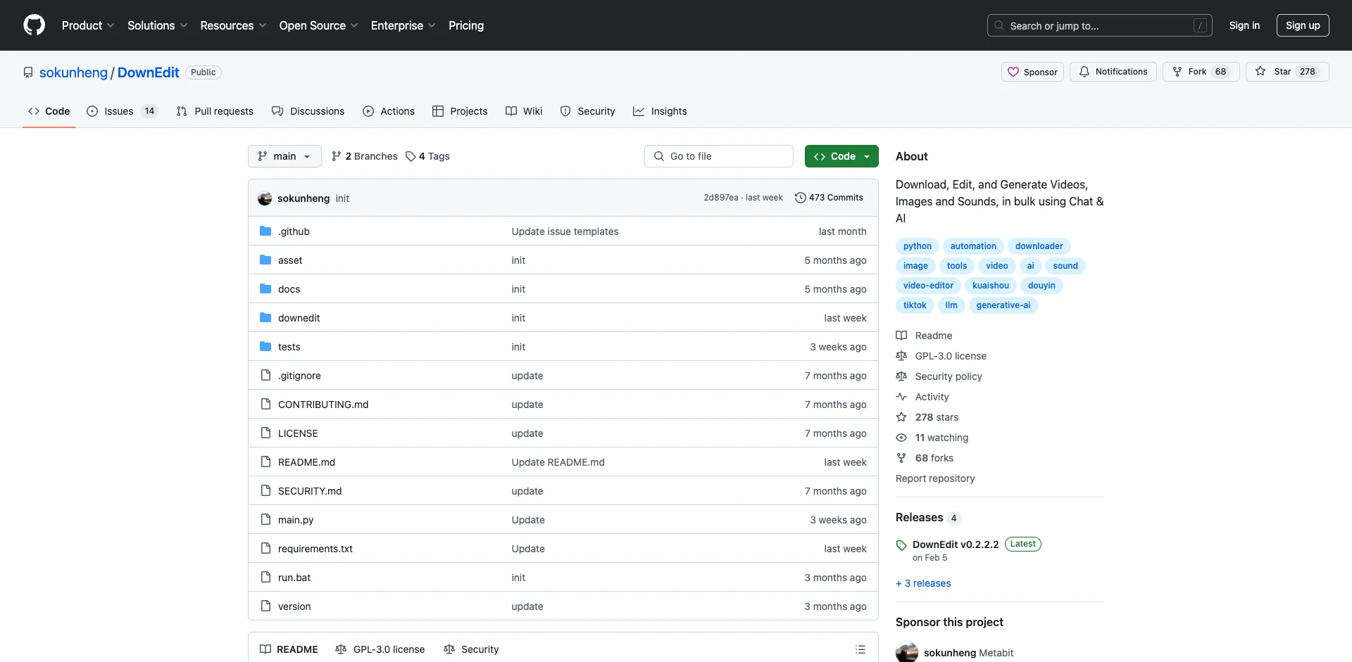Expand the Solutions menu

(158, 25)
